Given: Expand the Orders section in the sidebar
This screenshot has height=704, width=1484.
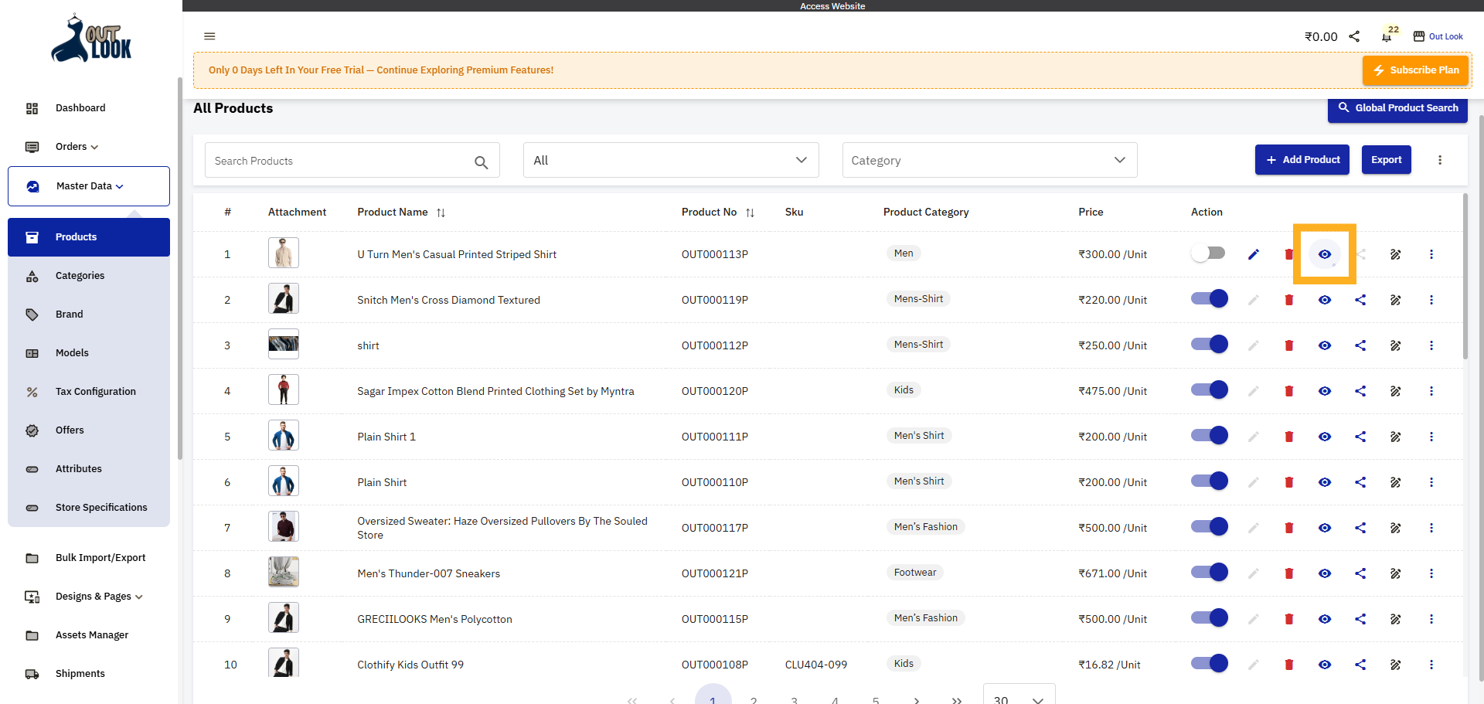Looking at the screenshot, I should click(x=75, y=146).
